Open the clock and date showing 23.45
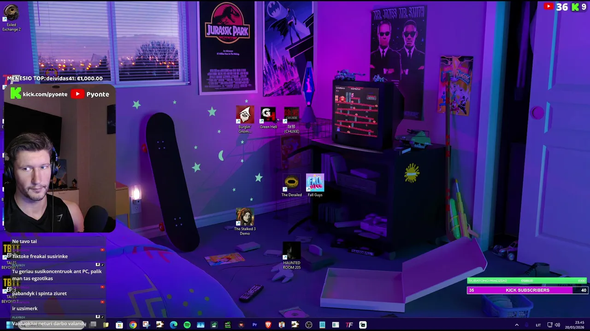Image resolution: width=590 pixels, height=331 pixels. (575, 325)
